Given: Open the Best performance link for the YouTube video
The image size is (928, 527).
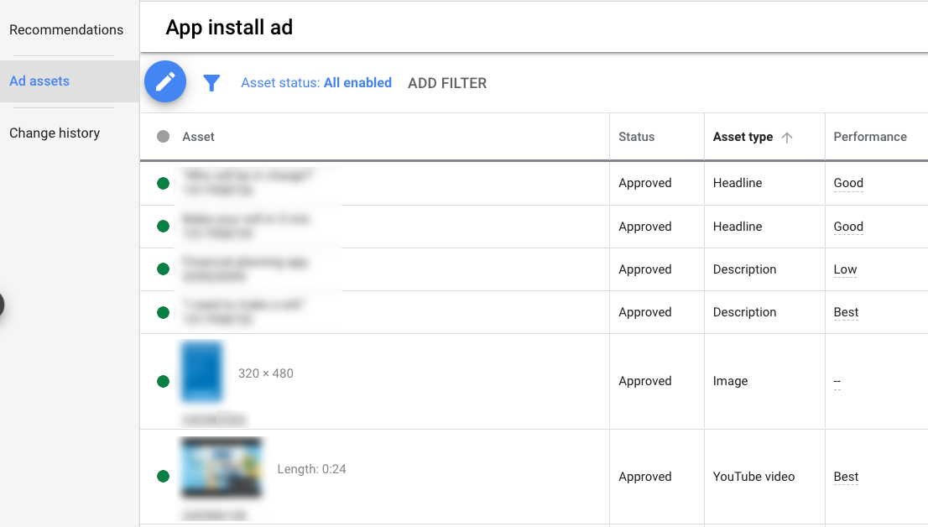Looking at the screenshot, I should coord(845,477).
